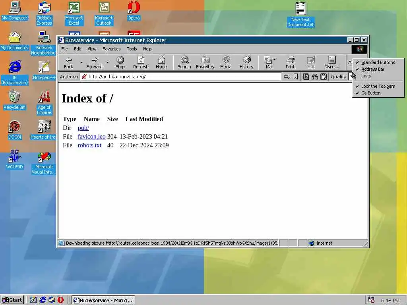The height and width of the screenshot is (305, 407).
Task: Open the pub/ directory link
Action: [x=83, y=128]
